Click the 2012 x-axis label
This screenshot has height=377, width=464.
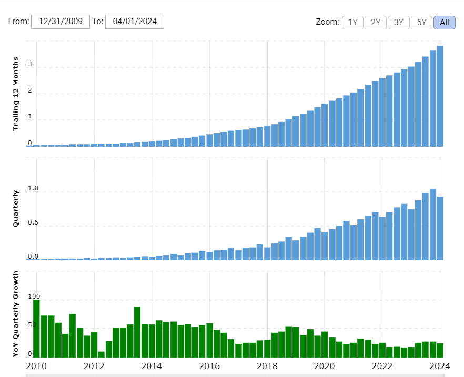(94, 366)
